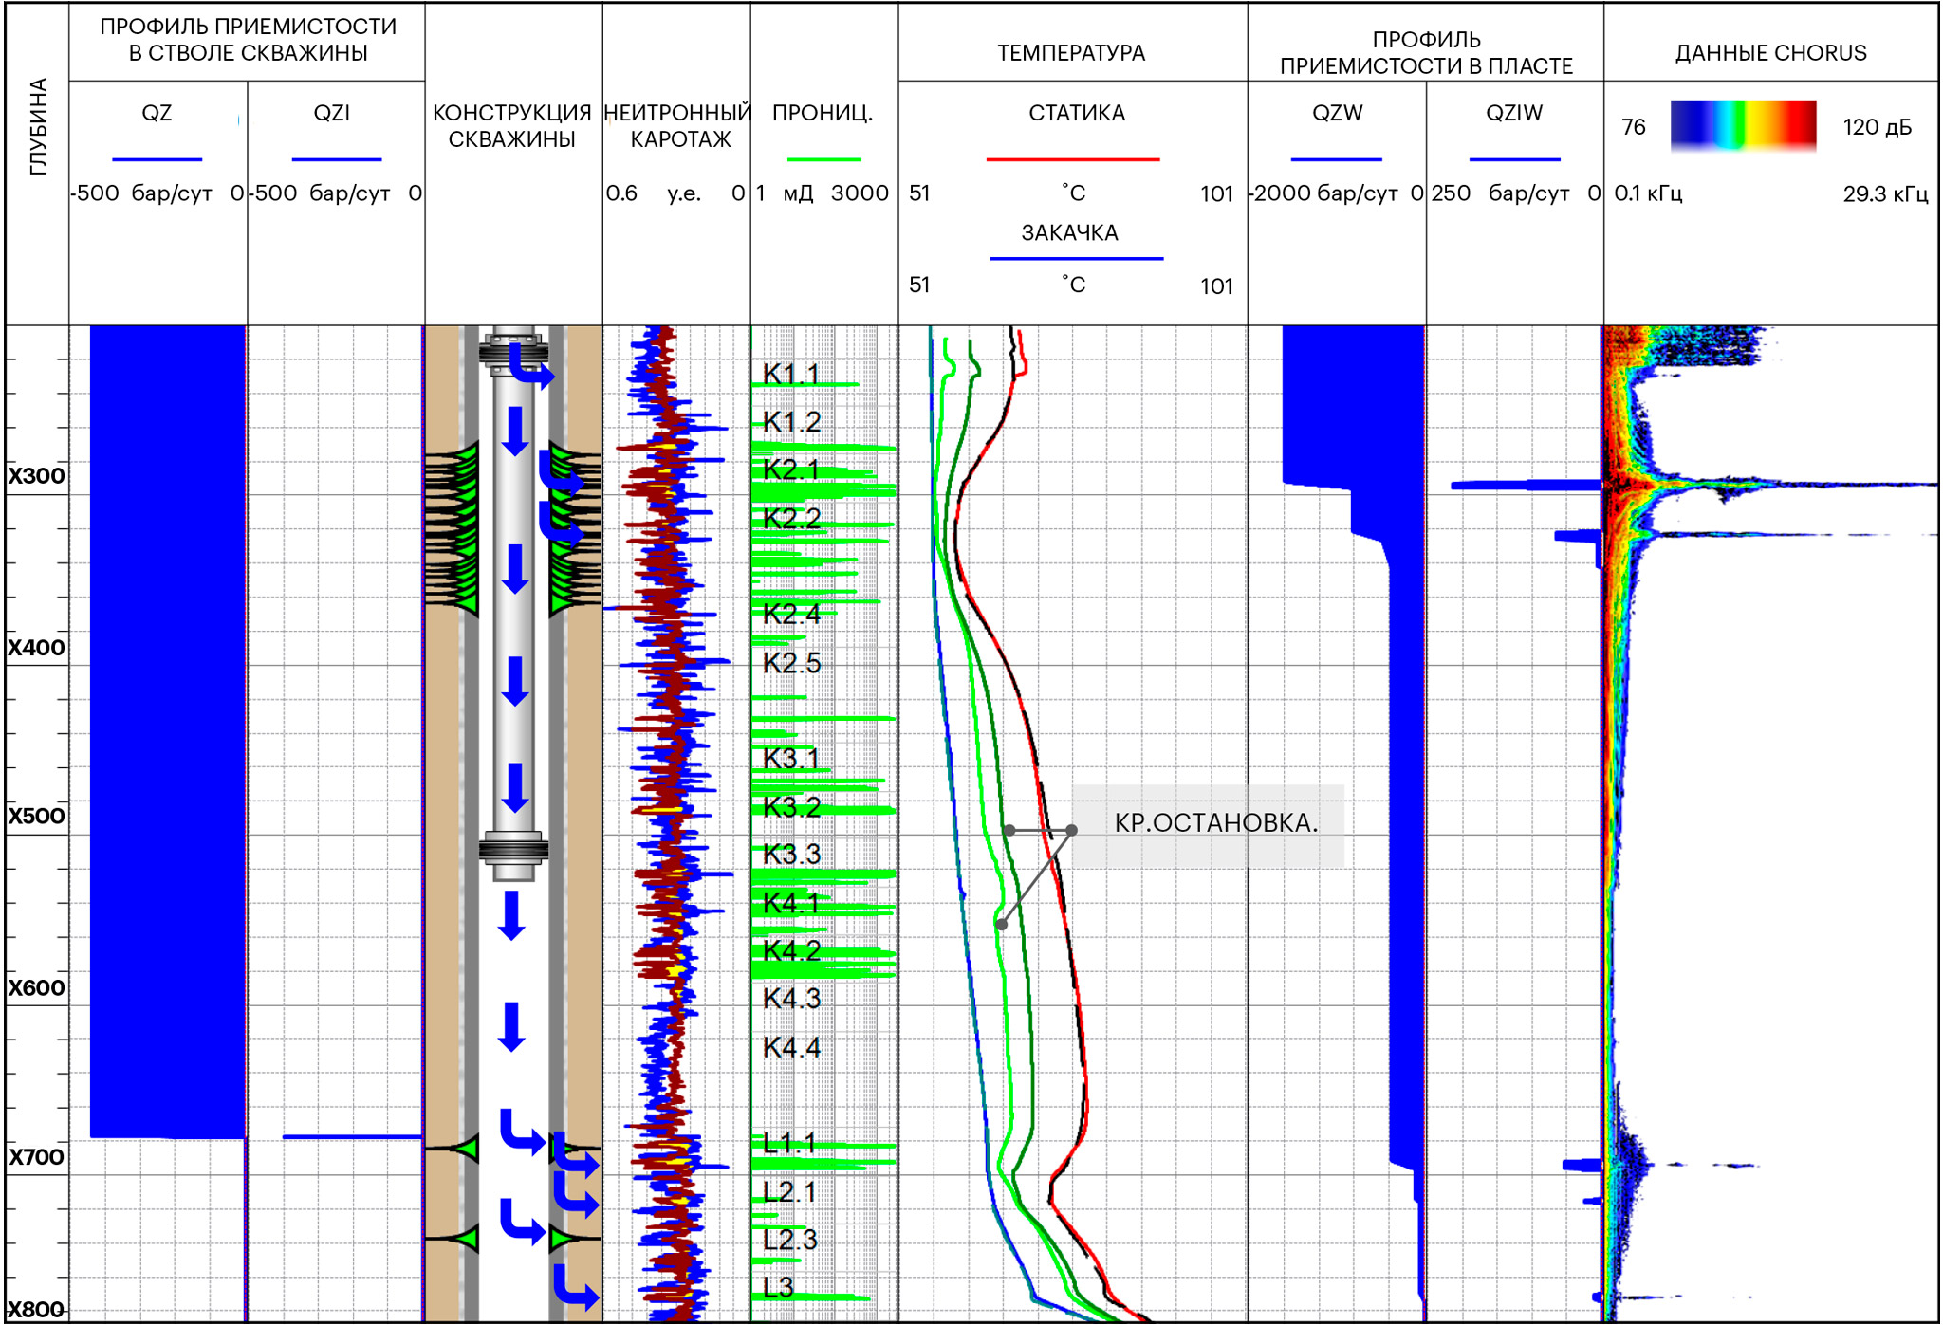
Task: Click the ДАННЫЕ CHORUS column header
Action: [x=1770, y=53]
